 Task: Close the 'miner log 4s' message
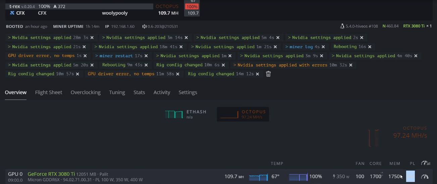click(x=323, y=47)
